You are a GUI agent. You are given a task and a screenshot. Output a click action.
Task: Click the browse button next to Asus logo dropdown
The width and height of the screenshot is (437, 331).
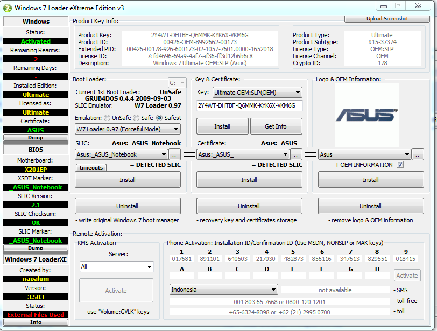coord(418,154)
